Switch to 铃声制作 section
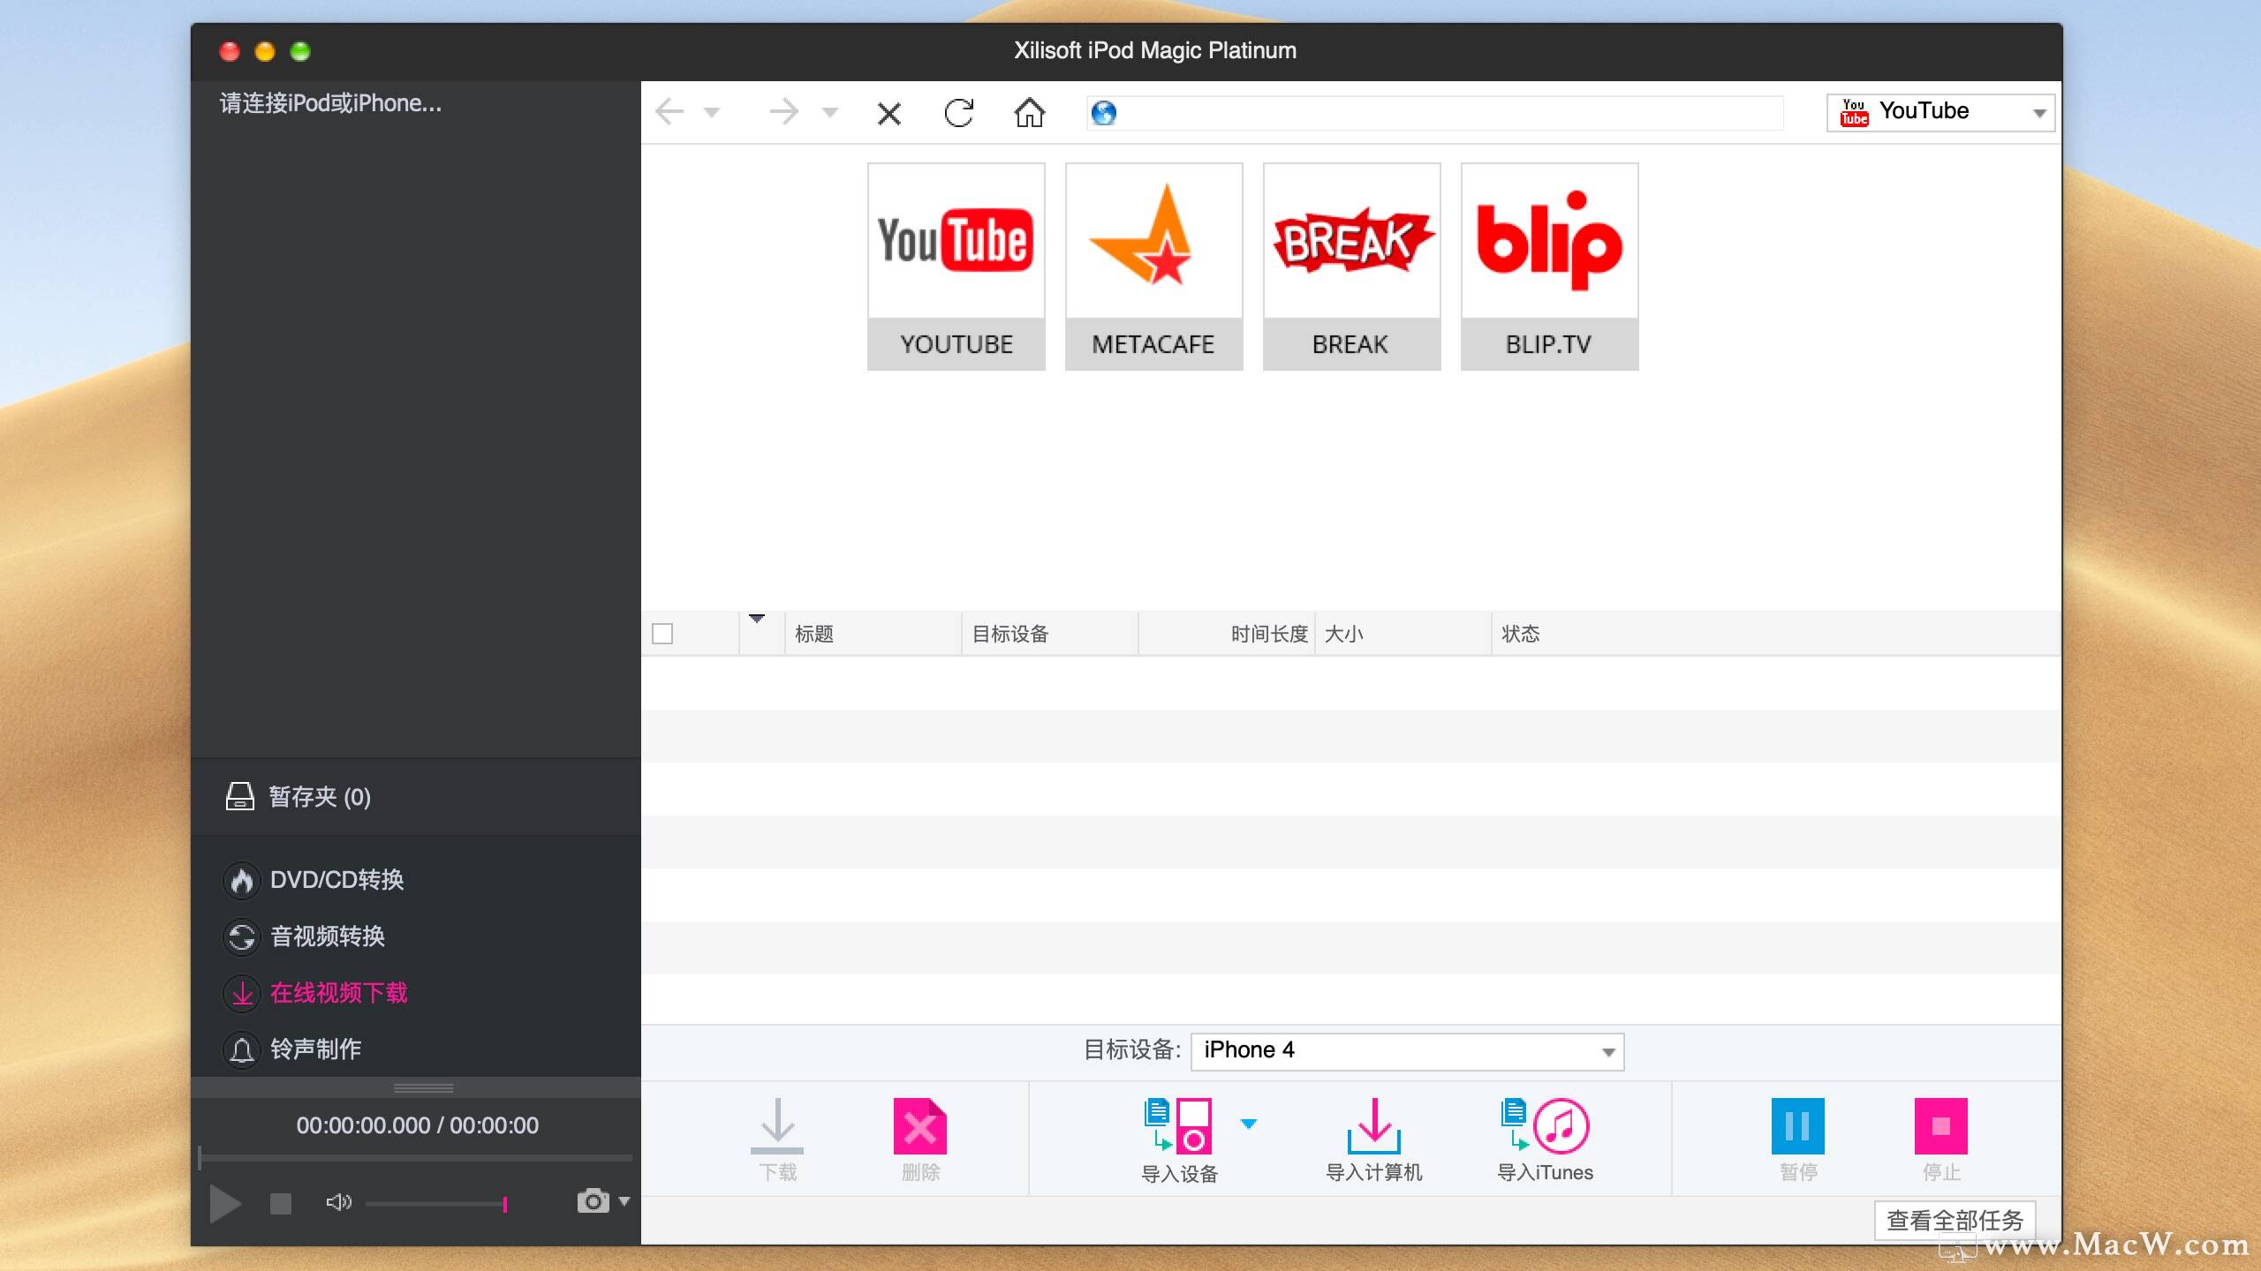 (x=293, y=1049)
